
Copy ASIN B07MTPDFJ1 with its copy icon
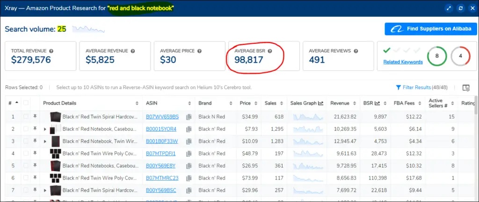pyautogui.click(x=189, y=153)
